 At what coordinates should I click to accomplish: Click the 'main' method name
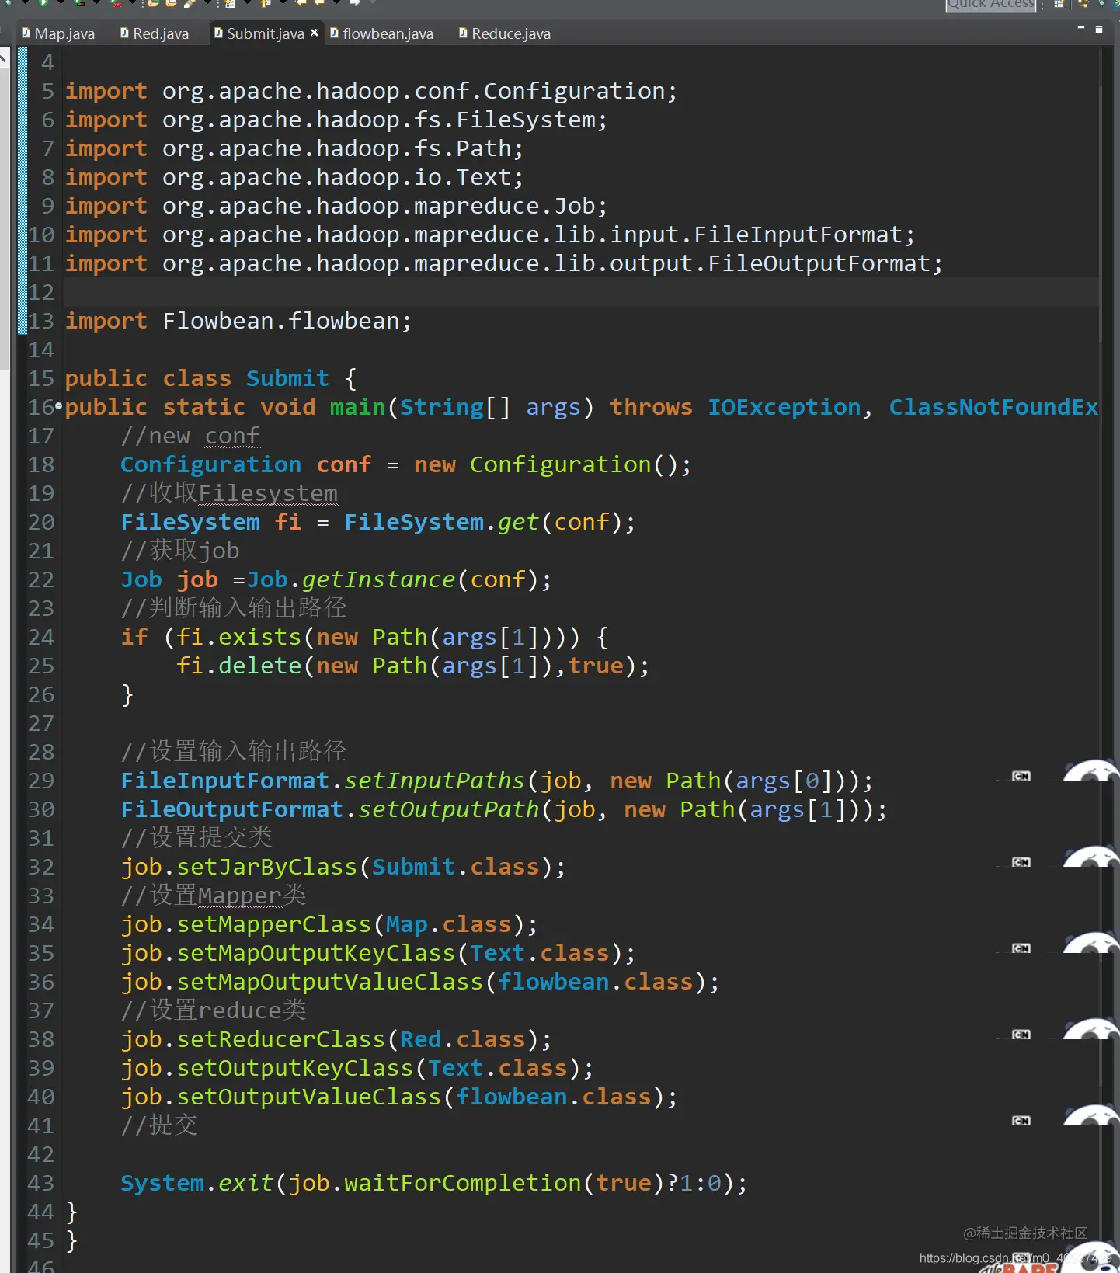tap(357, 407)
